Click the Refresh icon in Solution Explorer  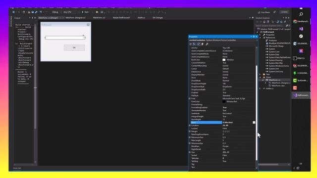(281, 22)
